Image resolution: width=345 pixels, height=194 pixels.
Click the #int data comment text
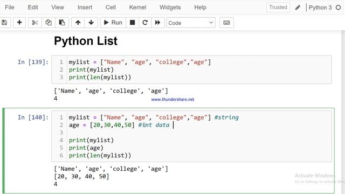[x=154, y=125]
